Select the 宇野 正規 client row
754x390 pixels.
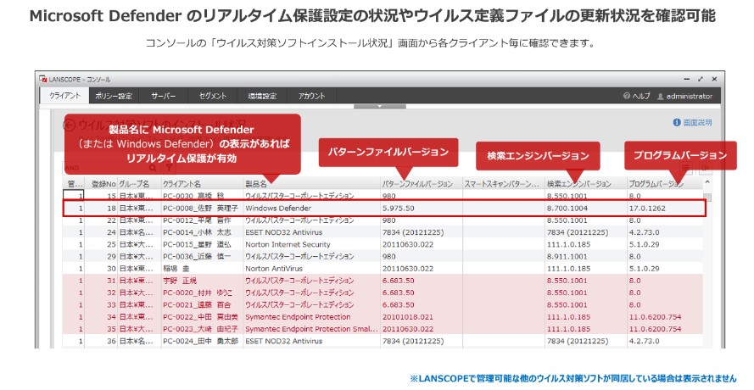pos(384,281)
